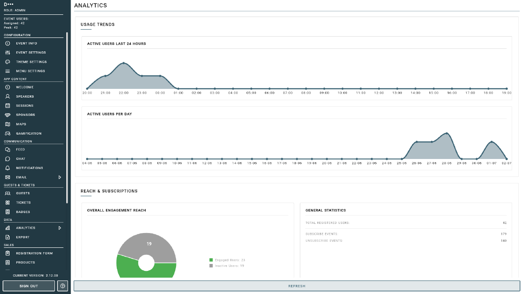Click the gray Inactive Users legend swatch
523x294 pixels.
211,266
